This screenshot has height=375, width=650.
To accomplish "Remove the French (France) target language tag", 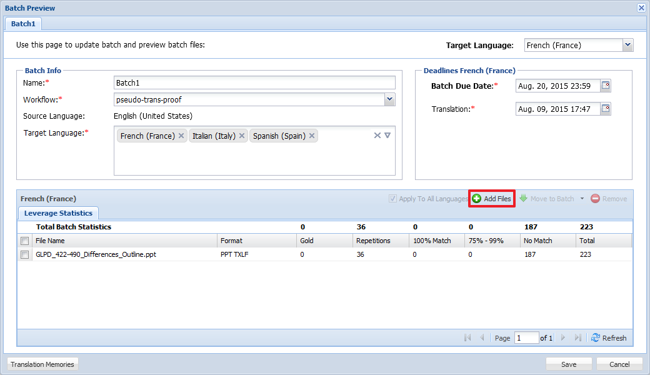I will (x=181, y=136).
